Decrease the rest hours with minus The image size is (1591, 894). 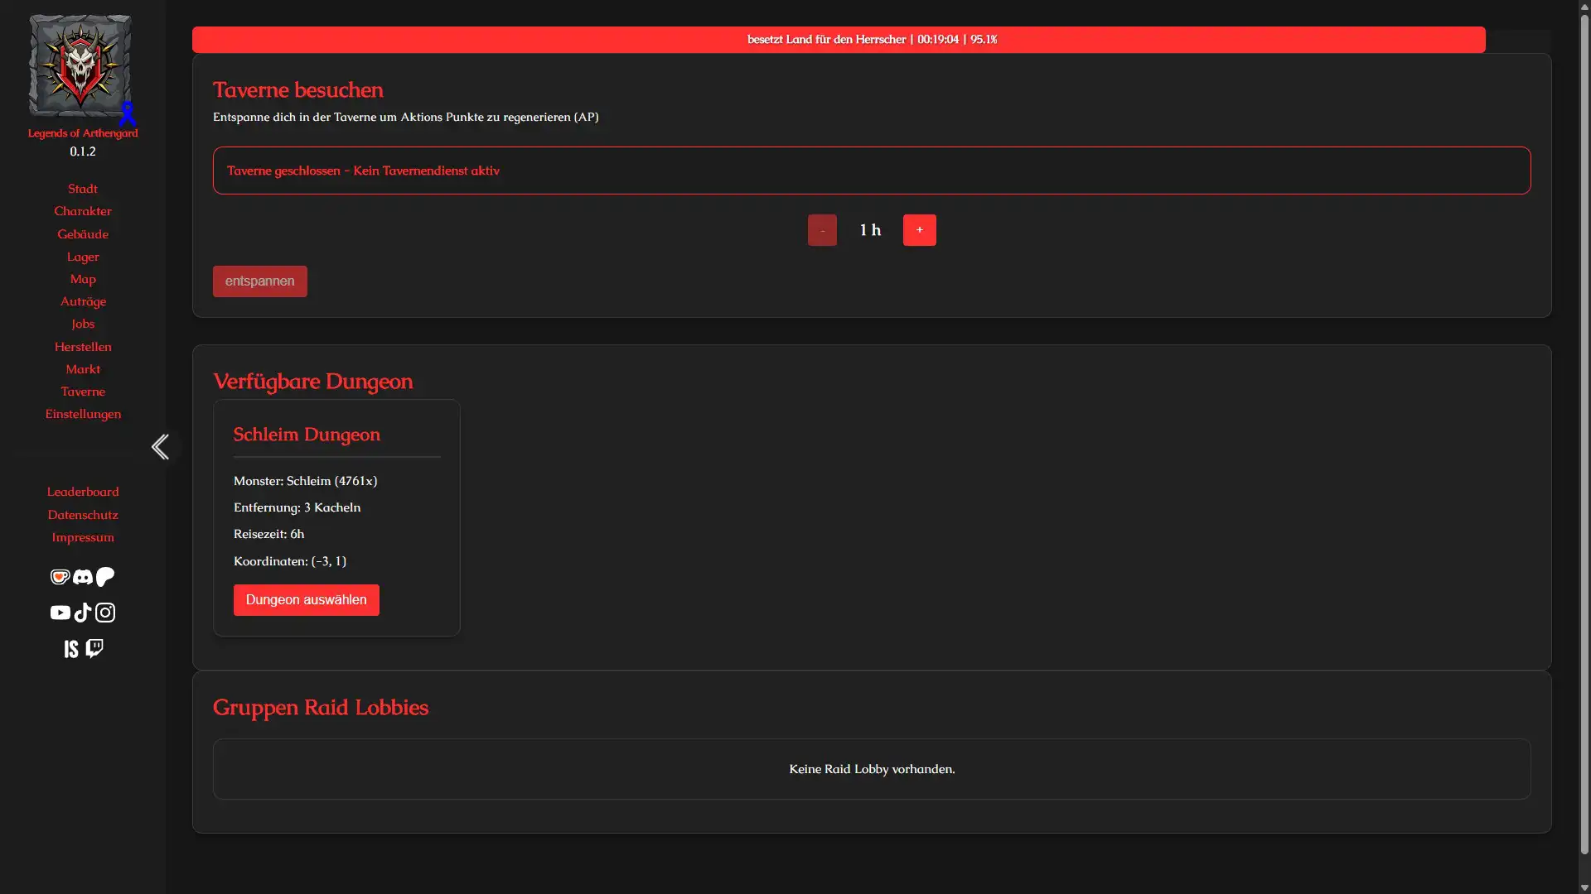pyautogui.click(x=821, y=229)
